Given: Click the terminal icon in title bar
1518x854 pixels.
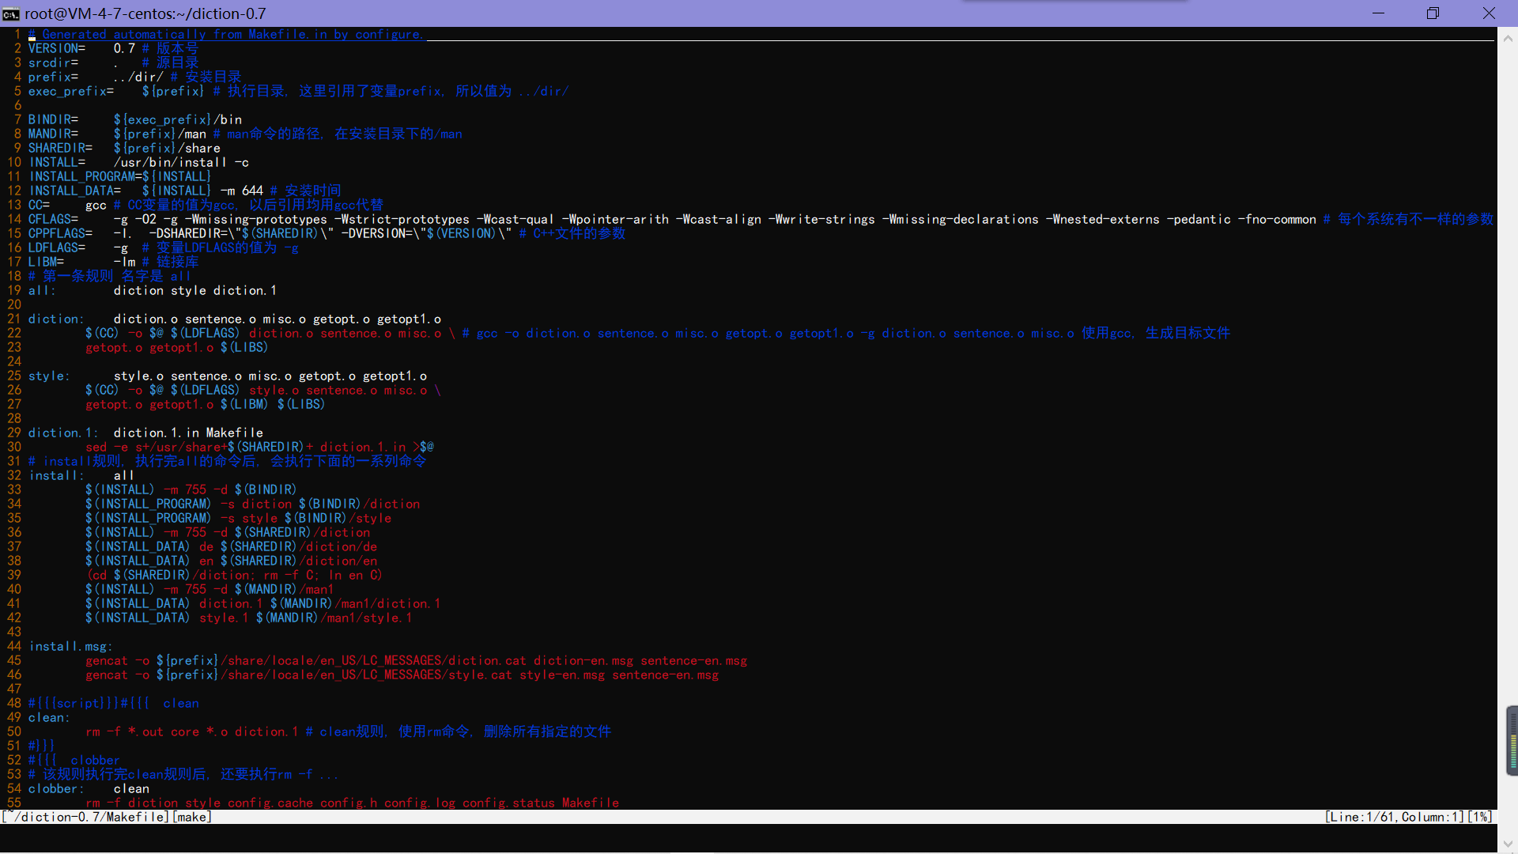Looking at the screenshot, I should click(x=11, y=13).
